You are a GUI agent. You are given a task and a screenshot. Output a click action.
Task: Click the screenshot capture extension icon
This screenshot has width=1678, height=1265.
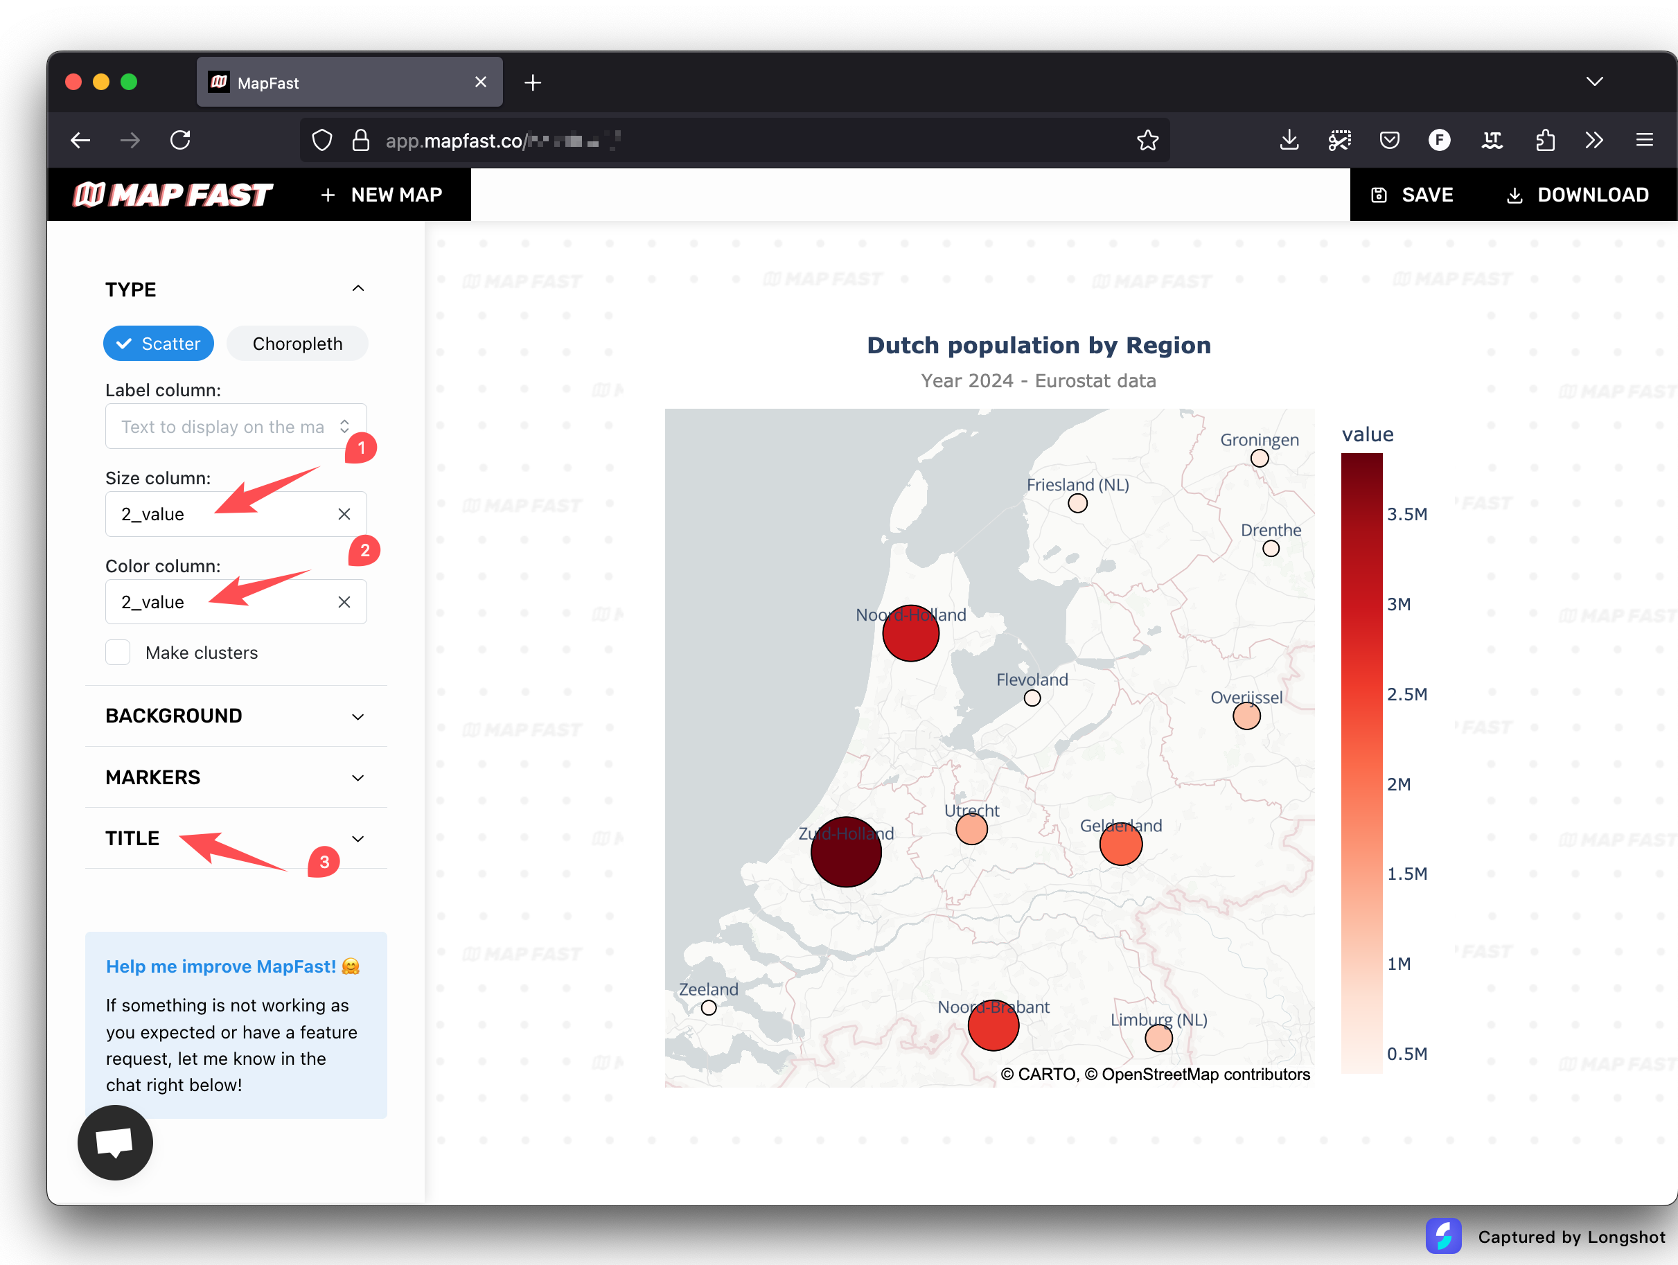pos(1340,141)
